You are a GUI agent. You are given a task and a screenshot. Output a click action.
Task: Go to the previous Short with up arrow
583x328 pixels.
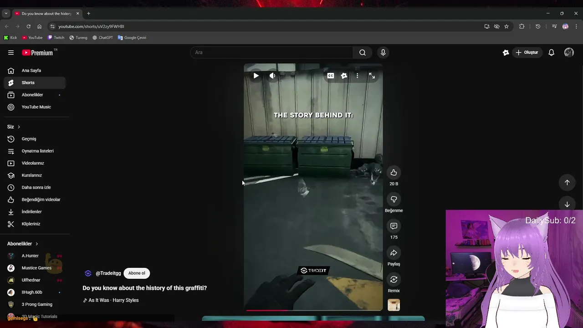[567, 182]
